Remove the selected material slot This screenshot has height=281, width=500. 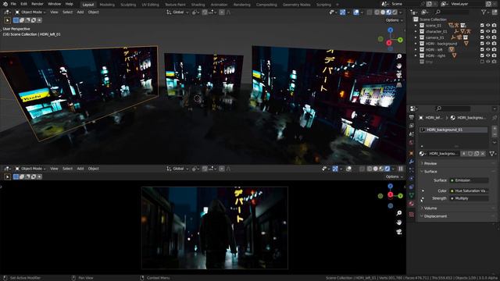coord(495,133)
